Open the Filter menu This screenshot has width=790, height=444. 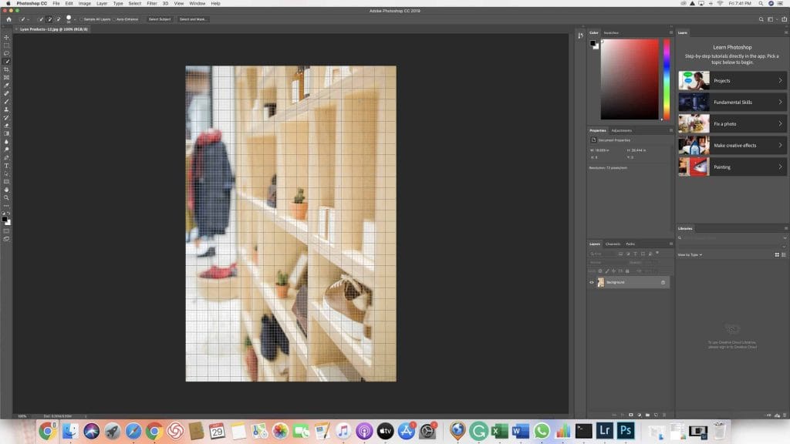(x=152, y=3)
